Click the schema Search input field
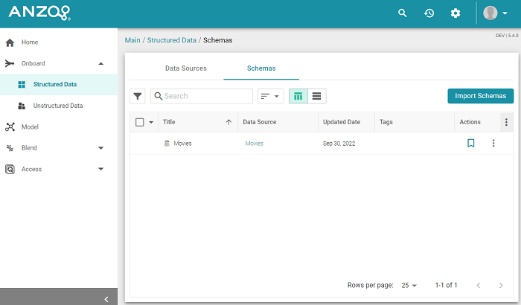The height and width of the screenshot is (305, 521). pyautogui.click(x=202, y=96)
